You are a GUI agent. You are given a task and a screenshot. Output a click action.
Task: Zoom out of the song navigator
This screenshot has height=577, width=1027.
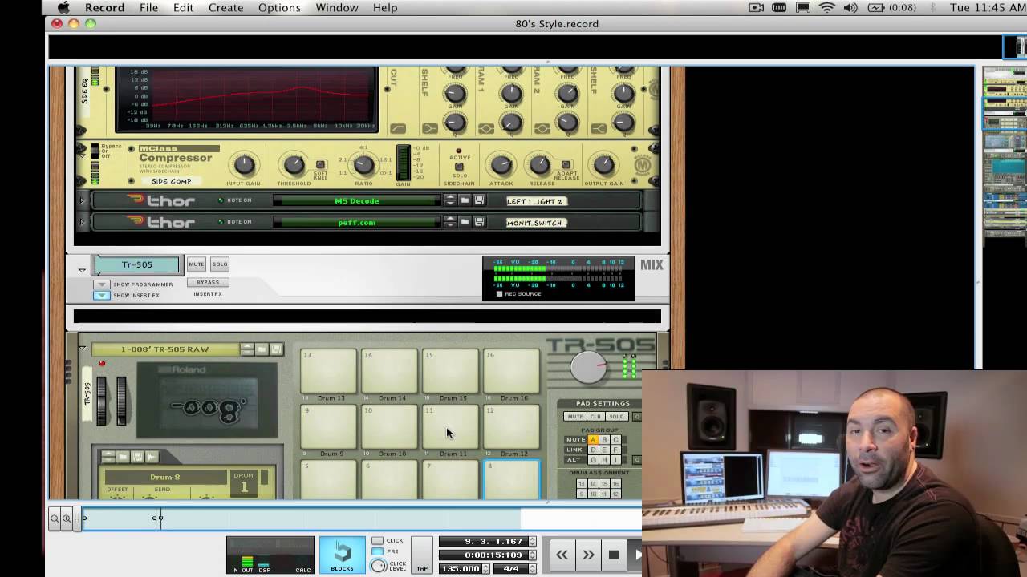coord(55,518)
